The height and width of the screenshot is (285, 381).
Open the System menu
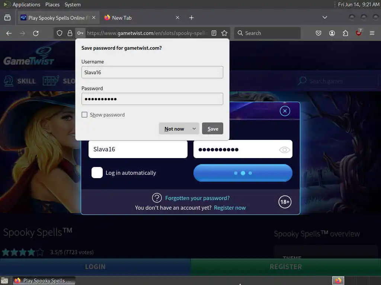(x=73, y=4)
